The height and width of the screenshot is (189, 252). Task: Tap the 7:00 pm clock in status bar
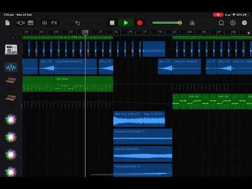pyautogui.click(x=9, y=15)
